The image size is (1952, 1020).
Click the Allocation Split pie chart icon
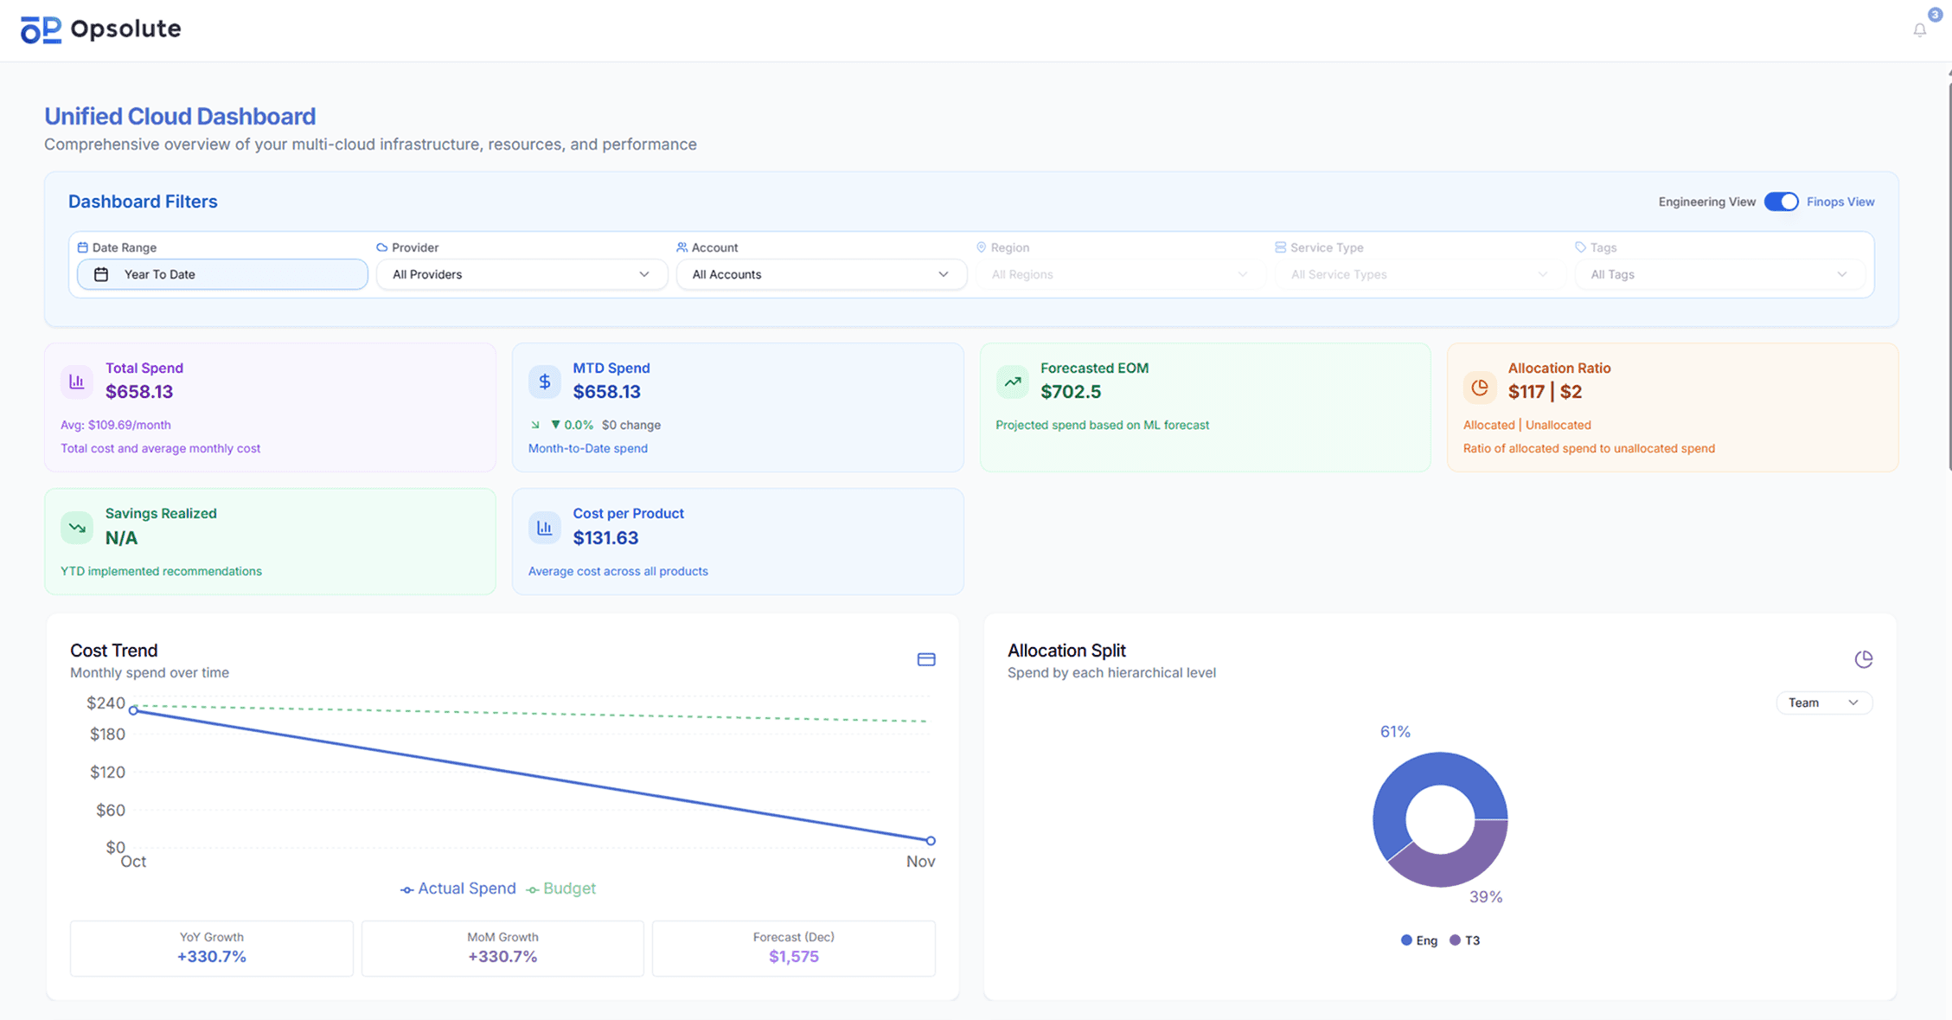pos(1863,659)
